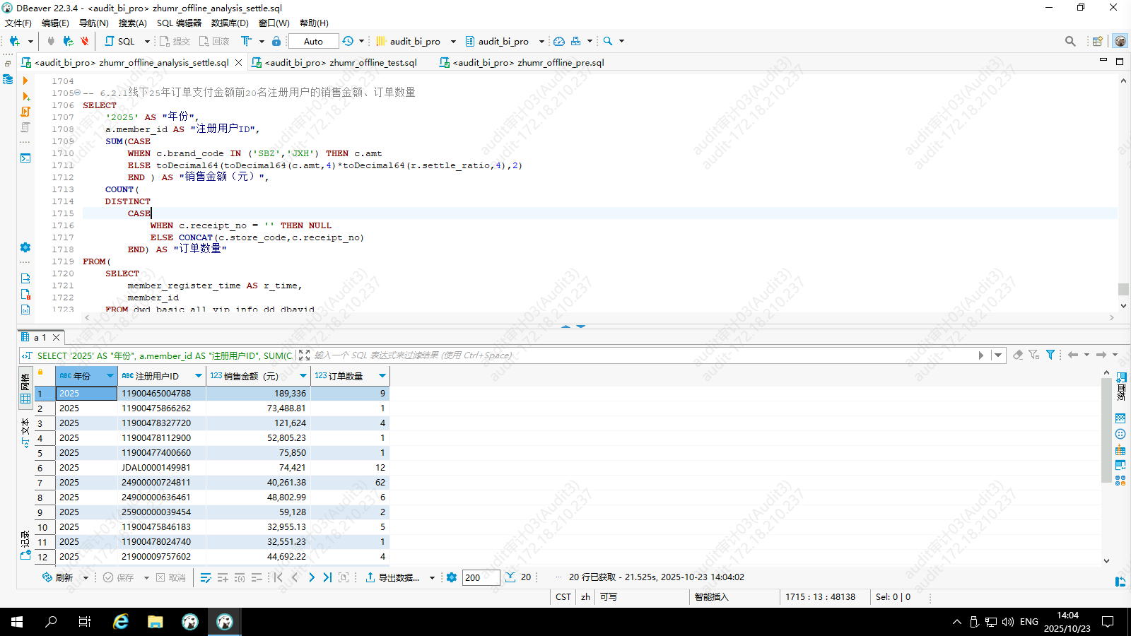Click the 刷新 refresh button
The width and height of the screenshot is (1131, 636).
58,578
